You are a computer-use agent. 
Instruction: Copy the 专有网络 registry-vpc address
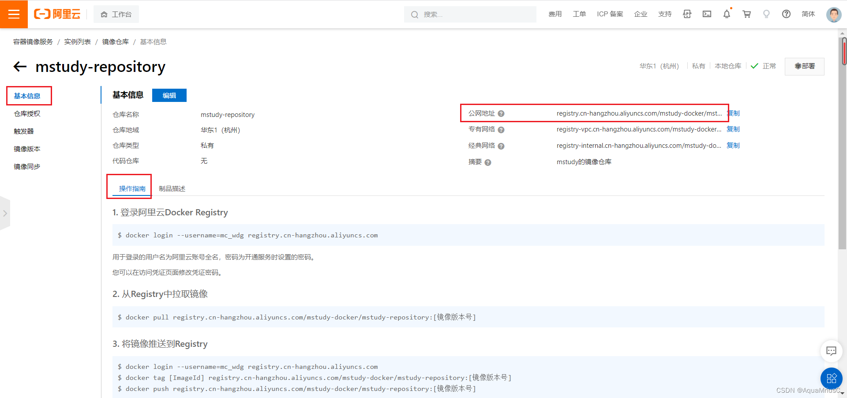click(733, 129)
